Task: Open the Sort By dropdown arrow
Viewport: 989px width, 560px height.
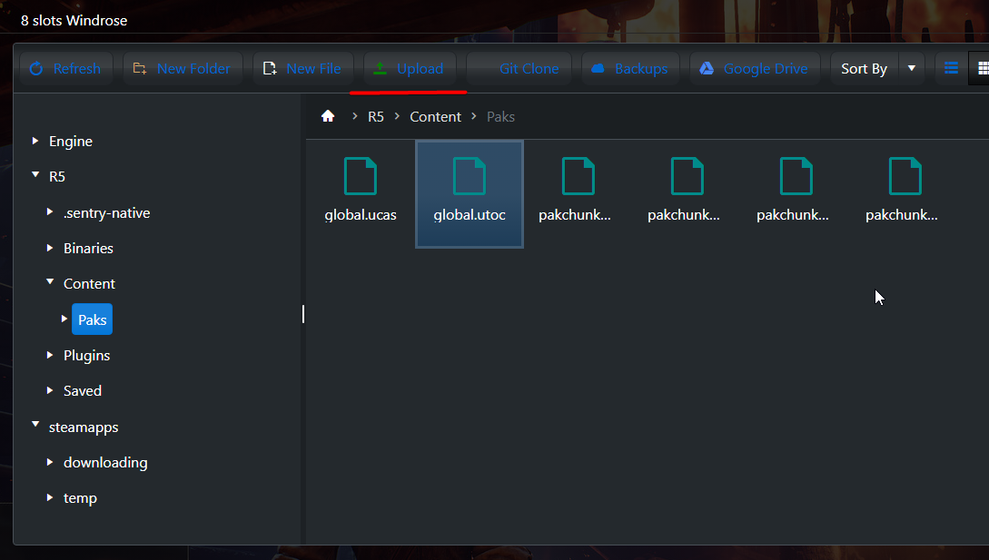Action: tap(912, 69)
